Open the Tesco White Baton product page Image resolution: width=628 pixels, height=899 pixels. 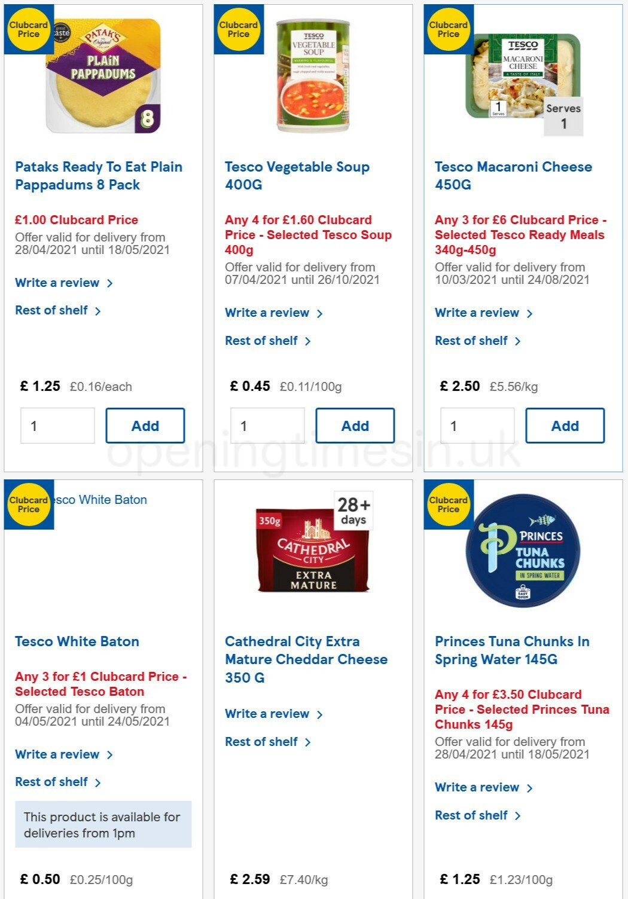pyautogui.click(x=77, y=641)
